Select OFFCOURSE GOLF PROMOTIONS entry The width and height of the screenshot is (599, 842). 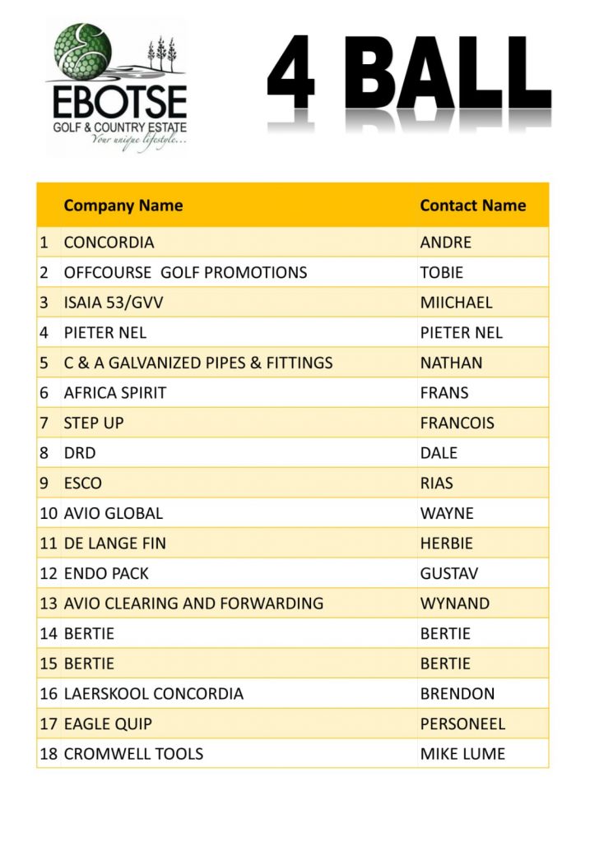point(185,272)
